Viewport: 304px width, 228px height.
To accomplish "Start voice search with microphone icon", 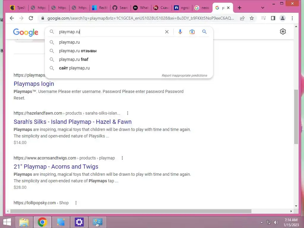I will click(180, 32).
